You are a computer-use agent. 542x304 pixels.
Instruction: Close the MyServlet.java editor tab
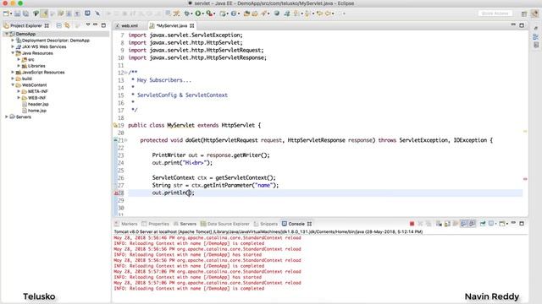point(192,25)
